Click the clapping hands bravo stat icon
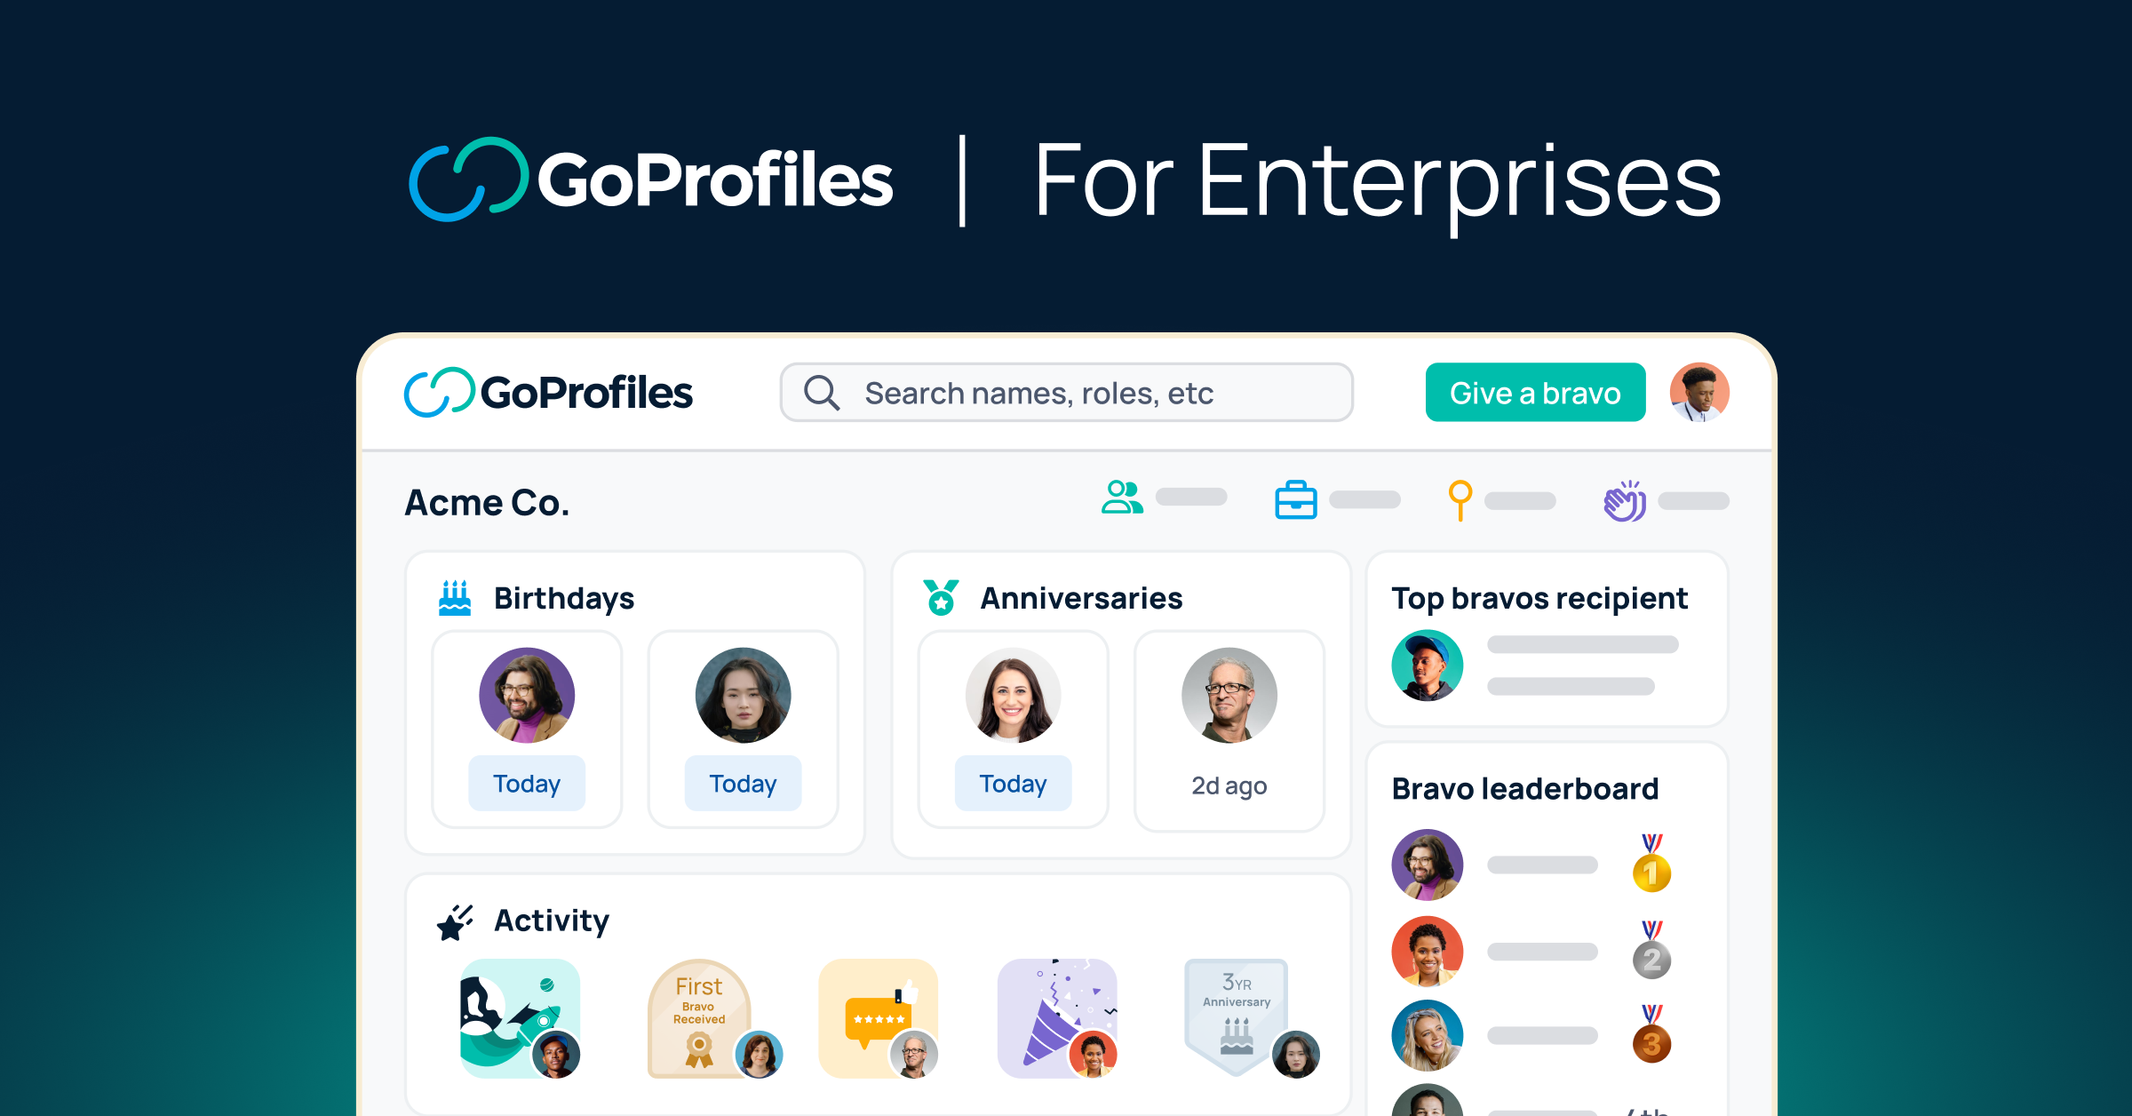 (x=1627, y=498)
